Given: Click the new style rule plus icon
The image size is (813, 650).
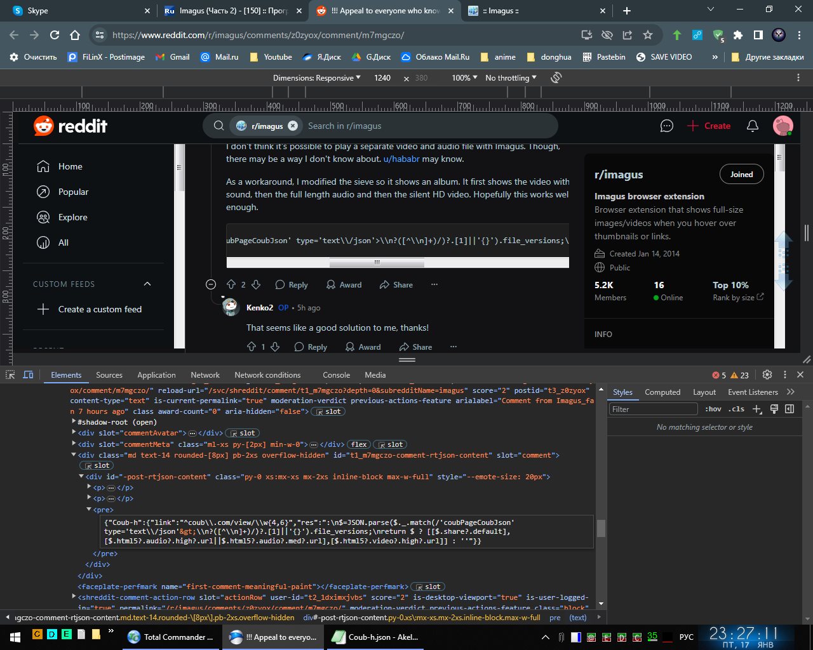Looking at the screenshot, I should point(757,409).
